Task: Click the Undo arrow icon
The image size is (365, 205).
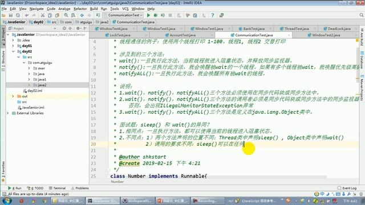Action: [27, 15]
